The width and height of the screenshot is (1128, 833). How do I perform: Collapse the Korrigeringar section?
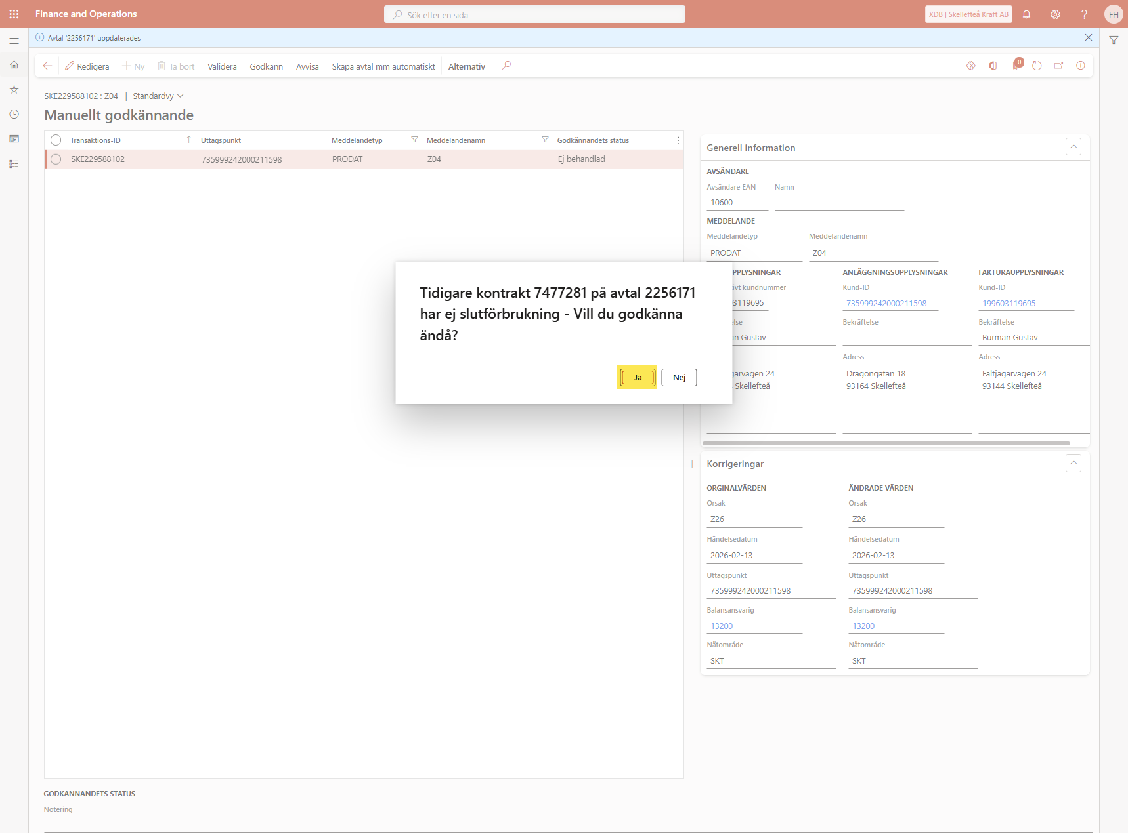[1073, 464]
